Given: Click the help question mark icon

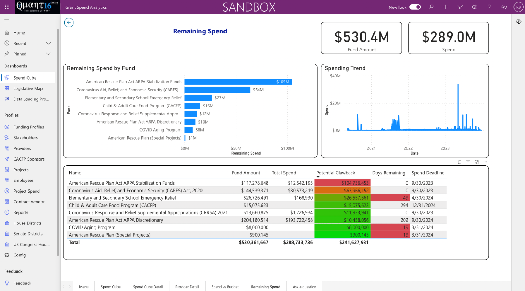Looking at the screenshot, I should tap(489, 7).
